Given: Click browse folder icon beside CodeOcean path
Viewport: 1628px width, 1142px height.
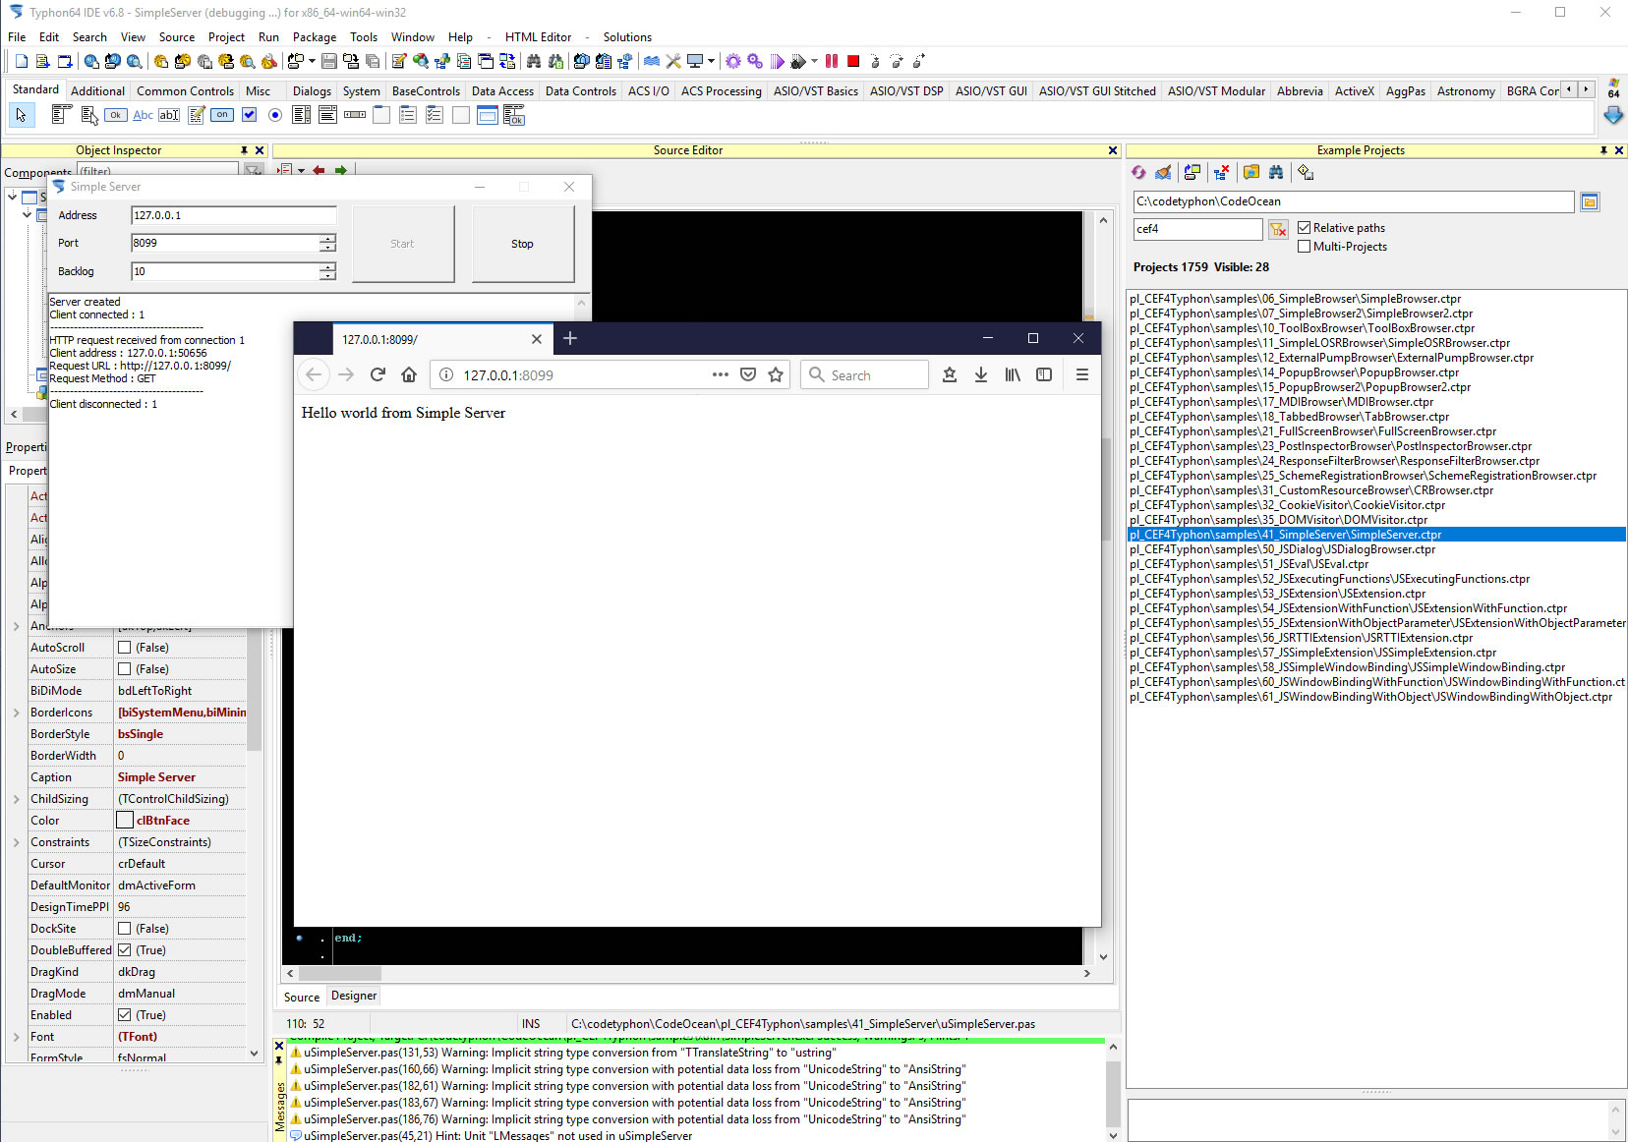Looking at the screenshot, I should click(1590, 201).
